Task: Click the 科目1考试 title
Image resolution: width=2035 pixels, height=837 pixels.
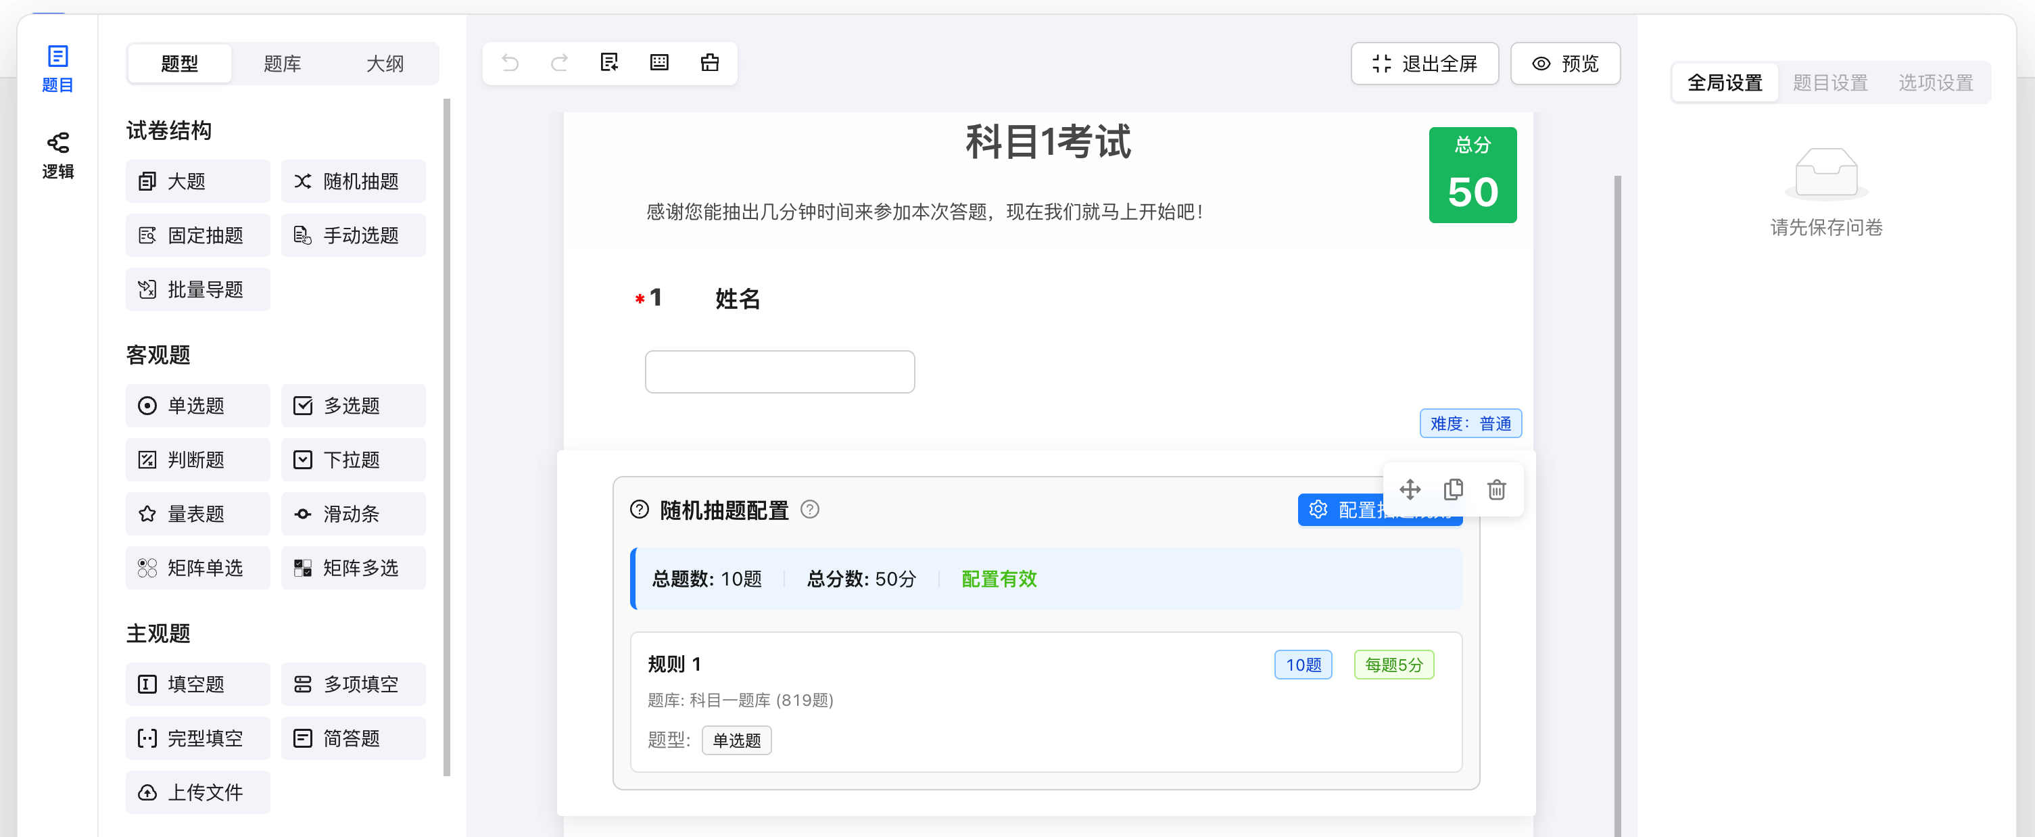Action: pyautogui.click(x=1047, y=141)
